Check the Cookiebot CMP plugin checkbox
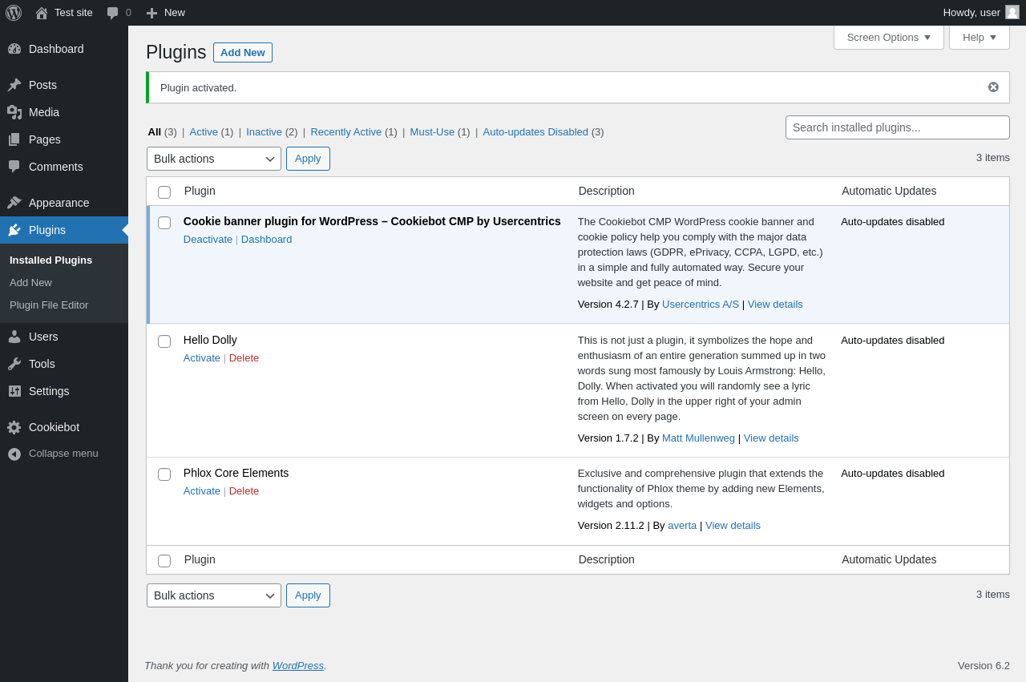The image size is (1026, 682). click(x=164, y=223)
